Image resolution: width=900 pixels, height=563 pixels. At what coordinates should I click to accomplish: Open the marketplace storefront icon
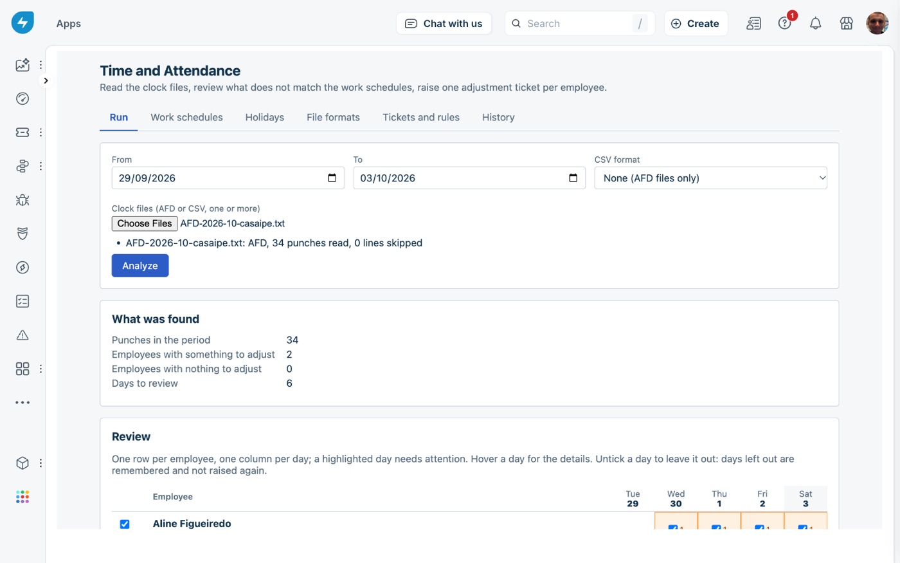(846, 24)
